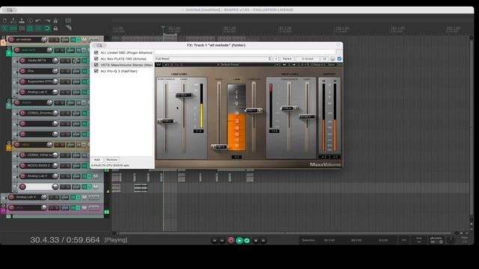Toggle ripple editing in the toolbar
479x269 pixels.
point(22,28)
